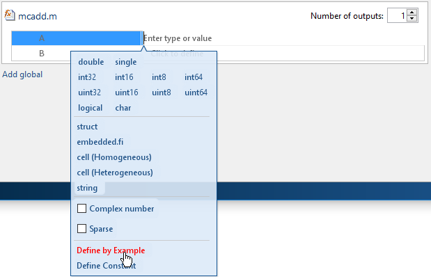Click Define Constant option

point(106,266)
